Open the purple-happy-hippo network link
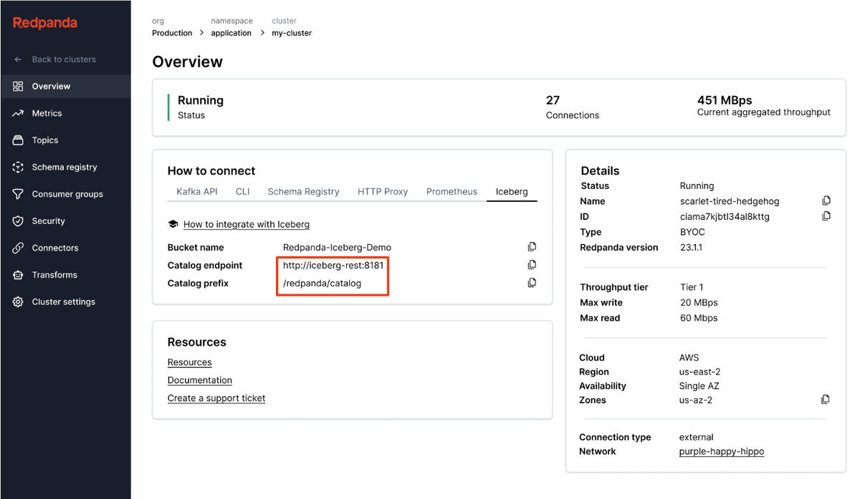This screenshot has width=860, height=499. (x=721, y=451)
